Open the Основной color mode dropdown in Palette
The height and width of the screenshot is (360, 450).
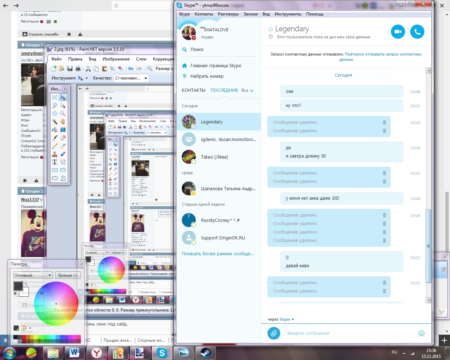tap(33, 275)
